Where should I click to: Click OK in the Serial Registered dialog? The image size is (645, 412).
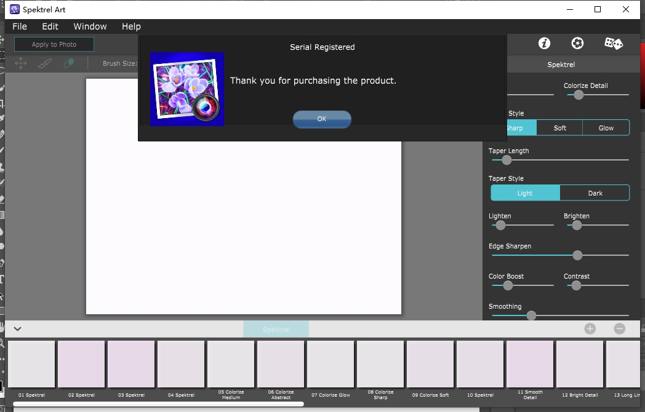click(x=322, y=119)
